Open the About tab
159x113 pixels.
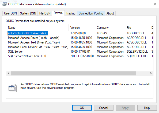click(110, 13)
